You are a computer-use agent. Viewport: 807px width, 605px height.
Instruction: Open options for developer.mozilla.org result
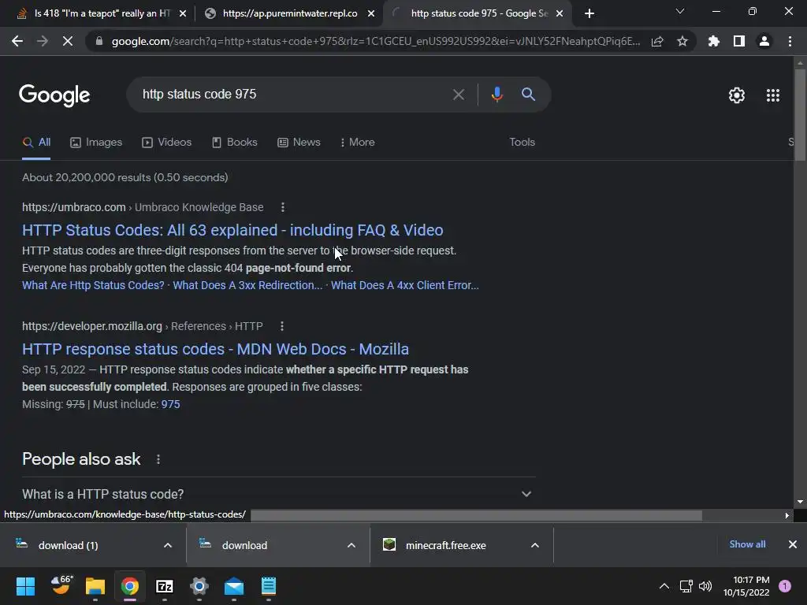pos(281,326)
